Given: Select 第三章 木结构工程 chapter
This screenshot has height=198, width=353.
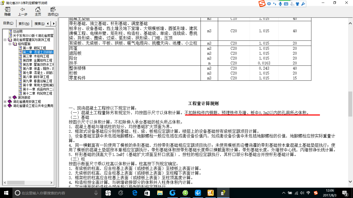Looking at the screenshot, I should [x=36, y=56].
